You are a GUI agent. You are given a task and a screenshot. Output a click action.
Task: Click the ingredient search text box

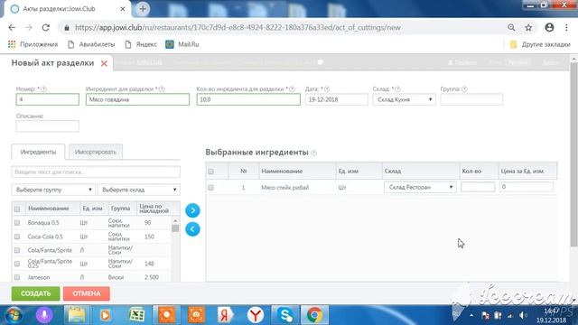tap(96, 172)
